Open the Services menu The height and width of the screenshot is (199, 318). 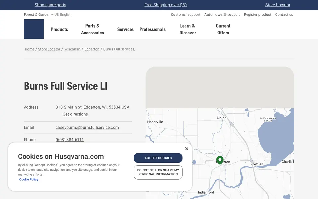coord(125,29)
